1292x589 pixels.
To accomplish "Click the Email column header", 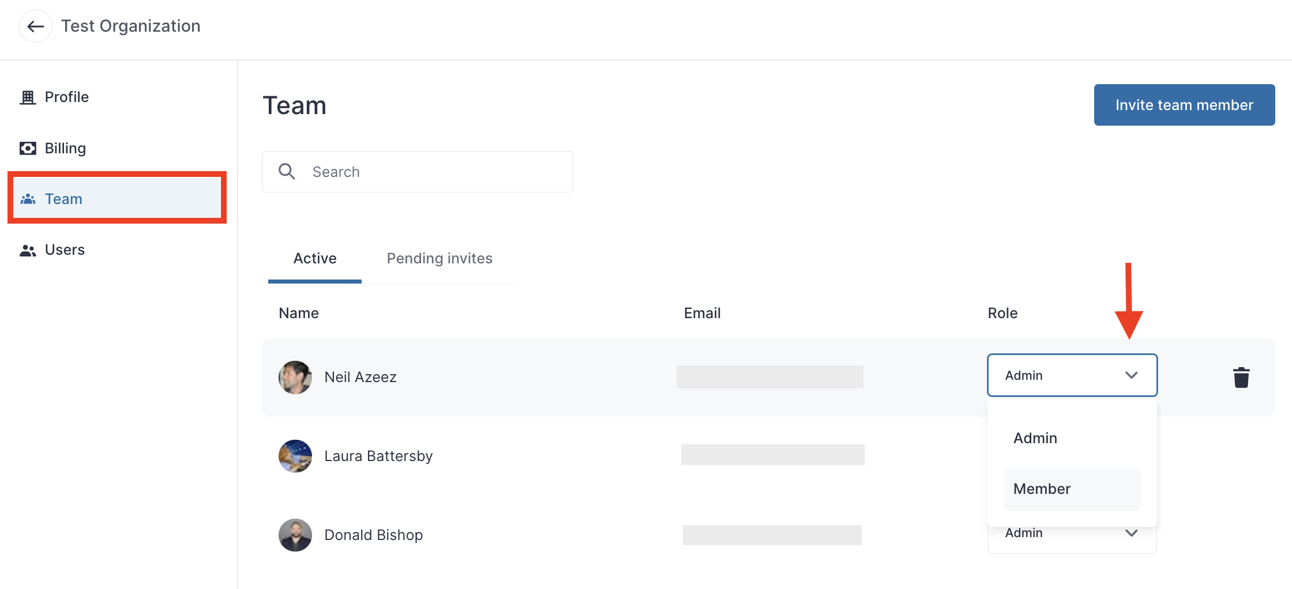I will pos(702,313).
